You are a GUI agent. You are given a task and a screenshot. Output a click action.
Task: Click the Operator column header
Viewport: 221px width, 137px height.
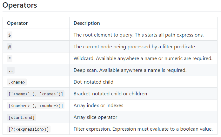(x=17, y=23)
